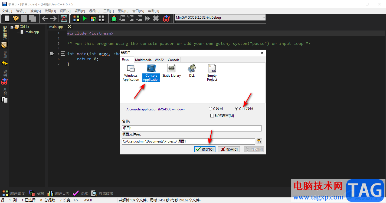
Task: Click the Open file folder icon
Action: pos(16,18)
